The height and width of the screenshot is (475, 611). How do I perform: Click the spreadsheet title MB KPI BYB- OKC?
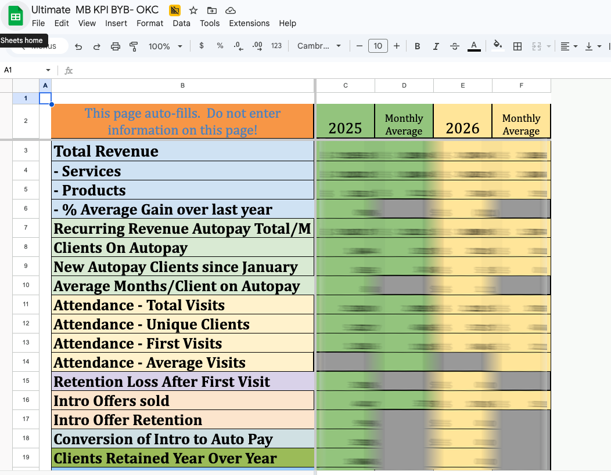[x=116, y=10]
